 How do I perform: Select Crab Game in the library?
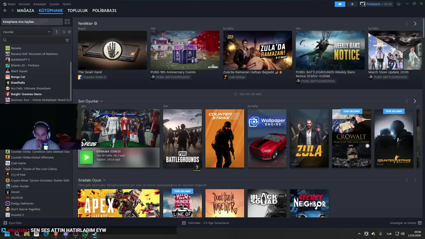coord(18,163)
